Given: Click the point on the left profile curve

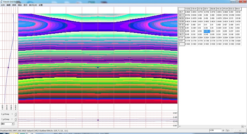Looking at the screenshot, I should (x=8, y=67).
